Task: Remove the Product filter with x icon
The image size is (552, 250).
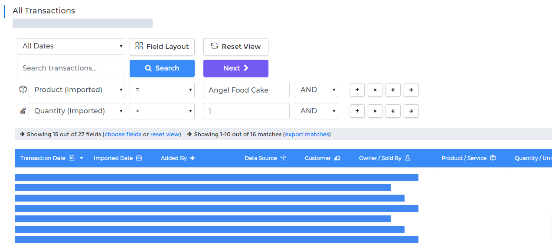Action: (x=375, y=90)
